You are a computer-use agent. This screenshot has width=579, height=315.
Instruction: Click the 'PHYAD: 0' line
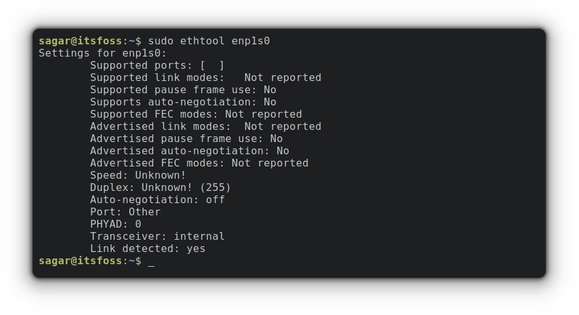point(115,224)
